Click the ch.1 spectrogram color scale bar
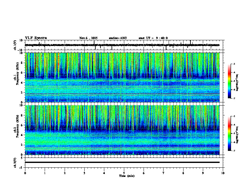The image size is (251, 194). coord(229,81)
